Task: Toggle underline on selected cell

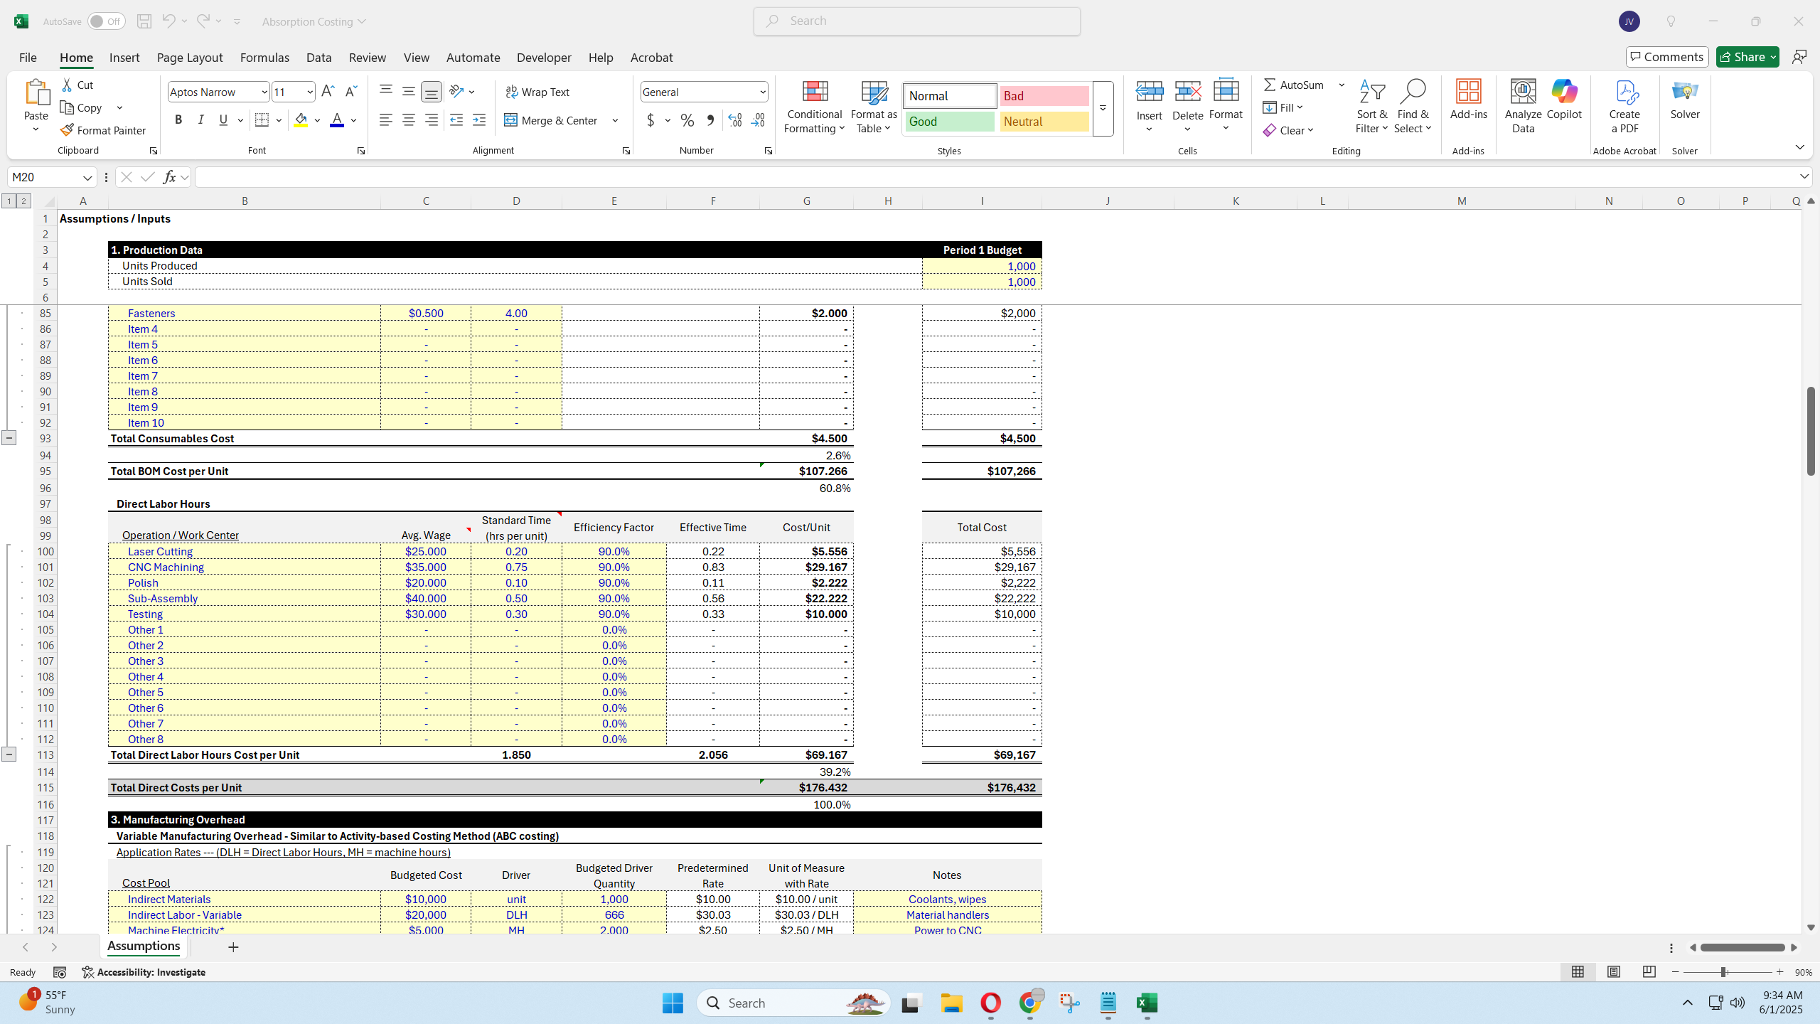Action: (223, 119)
